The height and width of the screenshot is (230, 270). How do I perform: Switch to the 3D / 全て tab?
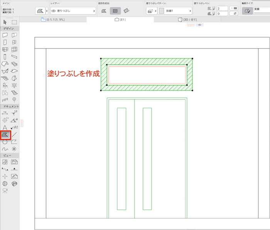coord(187,19)
